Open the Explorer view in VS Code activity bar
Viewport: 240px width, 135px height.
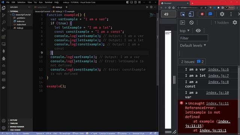tap(3, 8)
